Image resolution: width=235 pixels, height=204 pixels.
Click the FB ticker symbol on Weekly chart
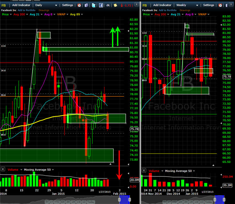[x=145, y=6]
